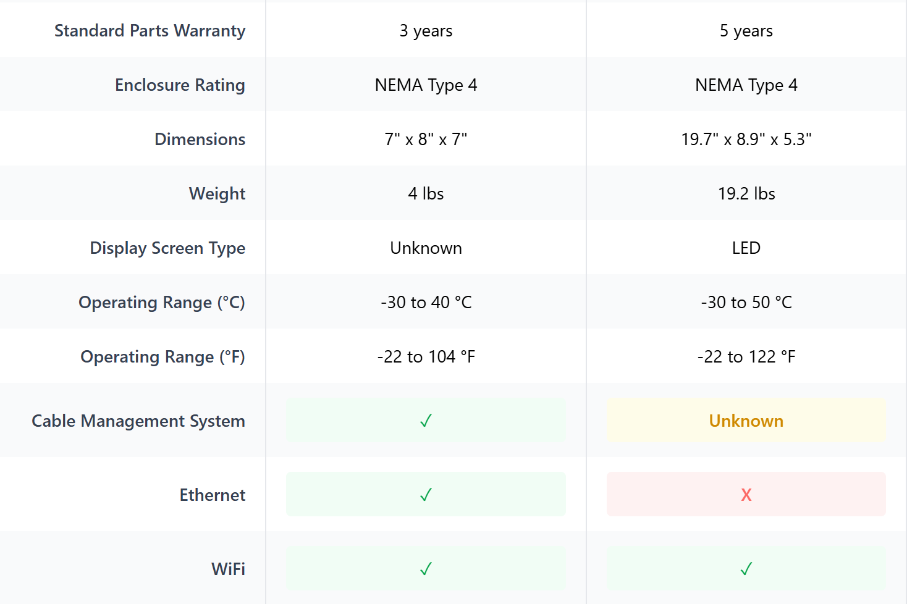Click the WiFi checkmark for the 19.2 lbs product
This screenshot has width=907, height=604.
point(746,569)
